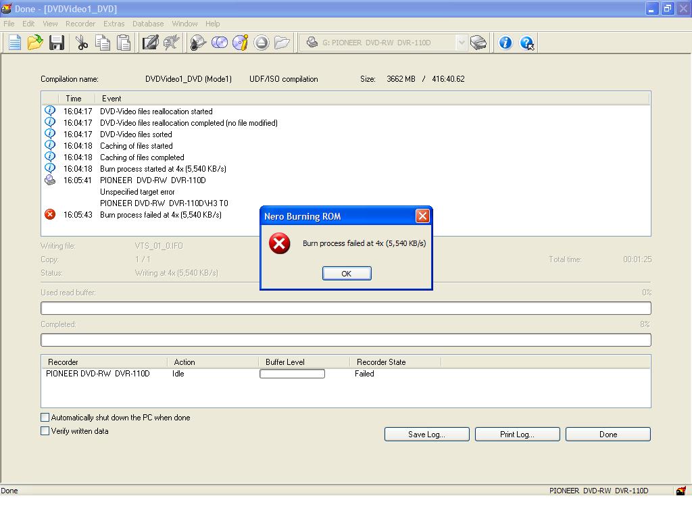Click the recorder drive icon in the 16:05:41 row
Viewport: 692px width, 519px height.
50,180
